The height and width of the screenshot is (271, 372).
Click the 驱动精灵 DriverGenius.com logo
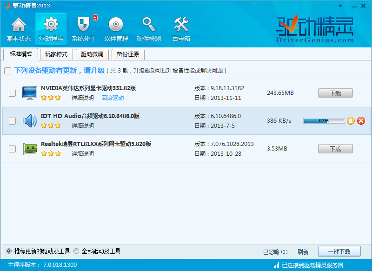315,29
